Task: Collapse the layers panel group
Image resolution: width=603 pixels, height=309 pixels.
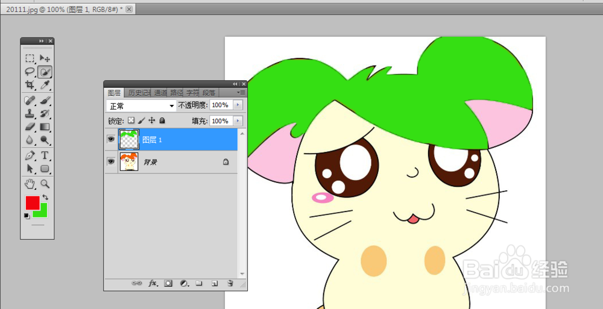Action: pyautogui.click(x=235, y=84)
